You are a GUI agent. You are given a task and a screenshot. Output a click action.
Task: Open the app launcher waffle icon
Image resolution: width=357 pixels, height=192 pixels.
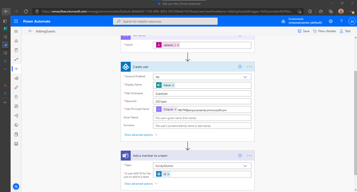click(16, 21)
